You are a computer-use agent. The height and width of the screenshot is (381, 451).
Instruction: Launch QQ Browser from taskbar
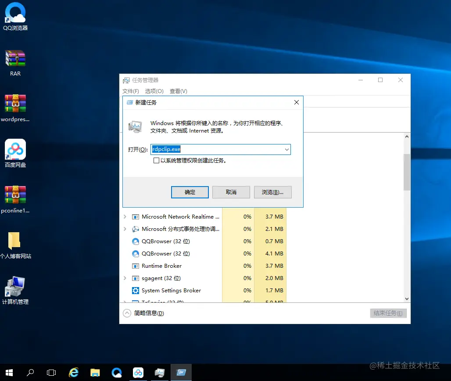coord(117,373)
